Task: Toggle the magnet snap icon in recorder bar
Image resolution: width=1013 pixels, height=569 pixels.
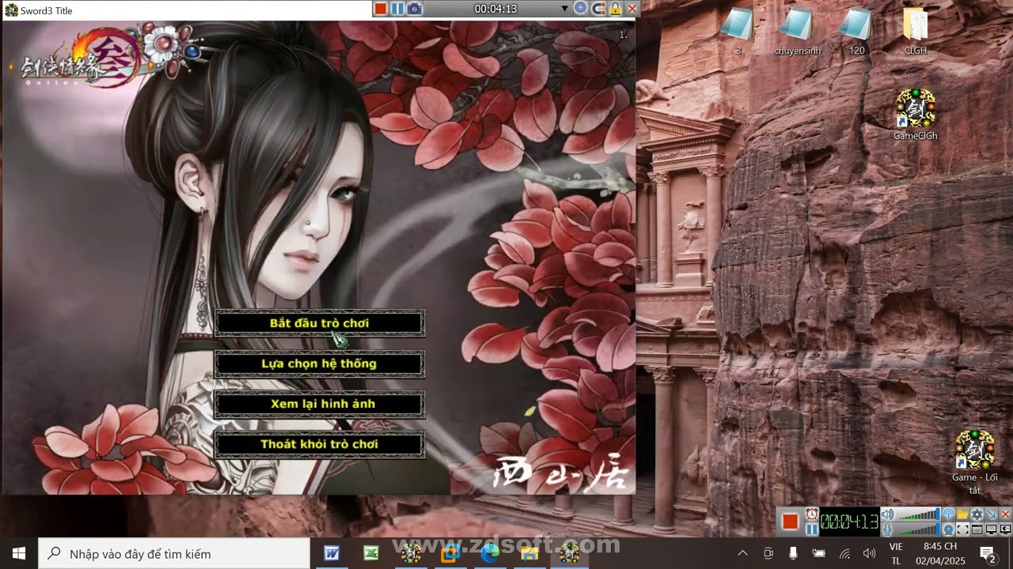Action: (598, 9)
